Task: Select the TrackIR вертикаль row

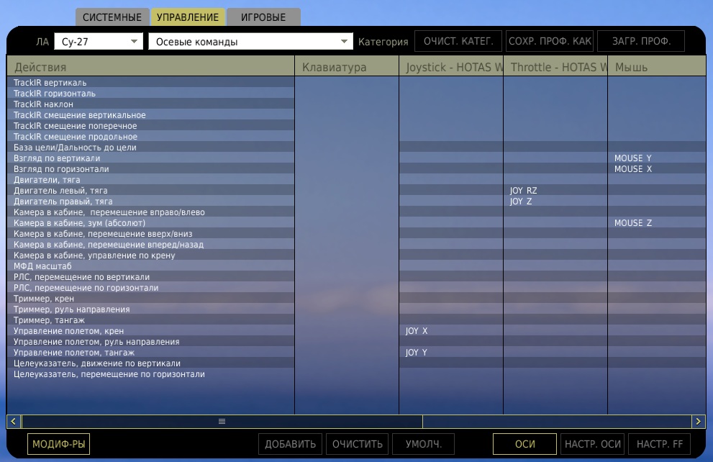Action: pos(150,82)
